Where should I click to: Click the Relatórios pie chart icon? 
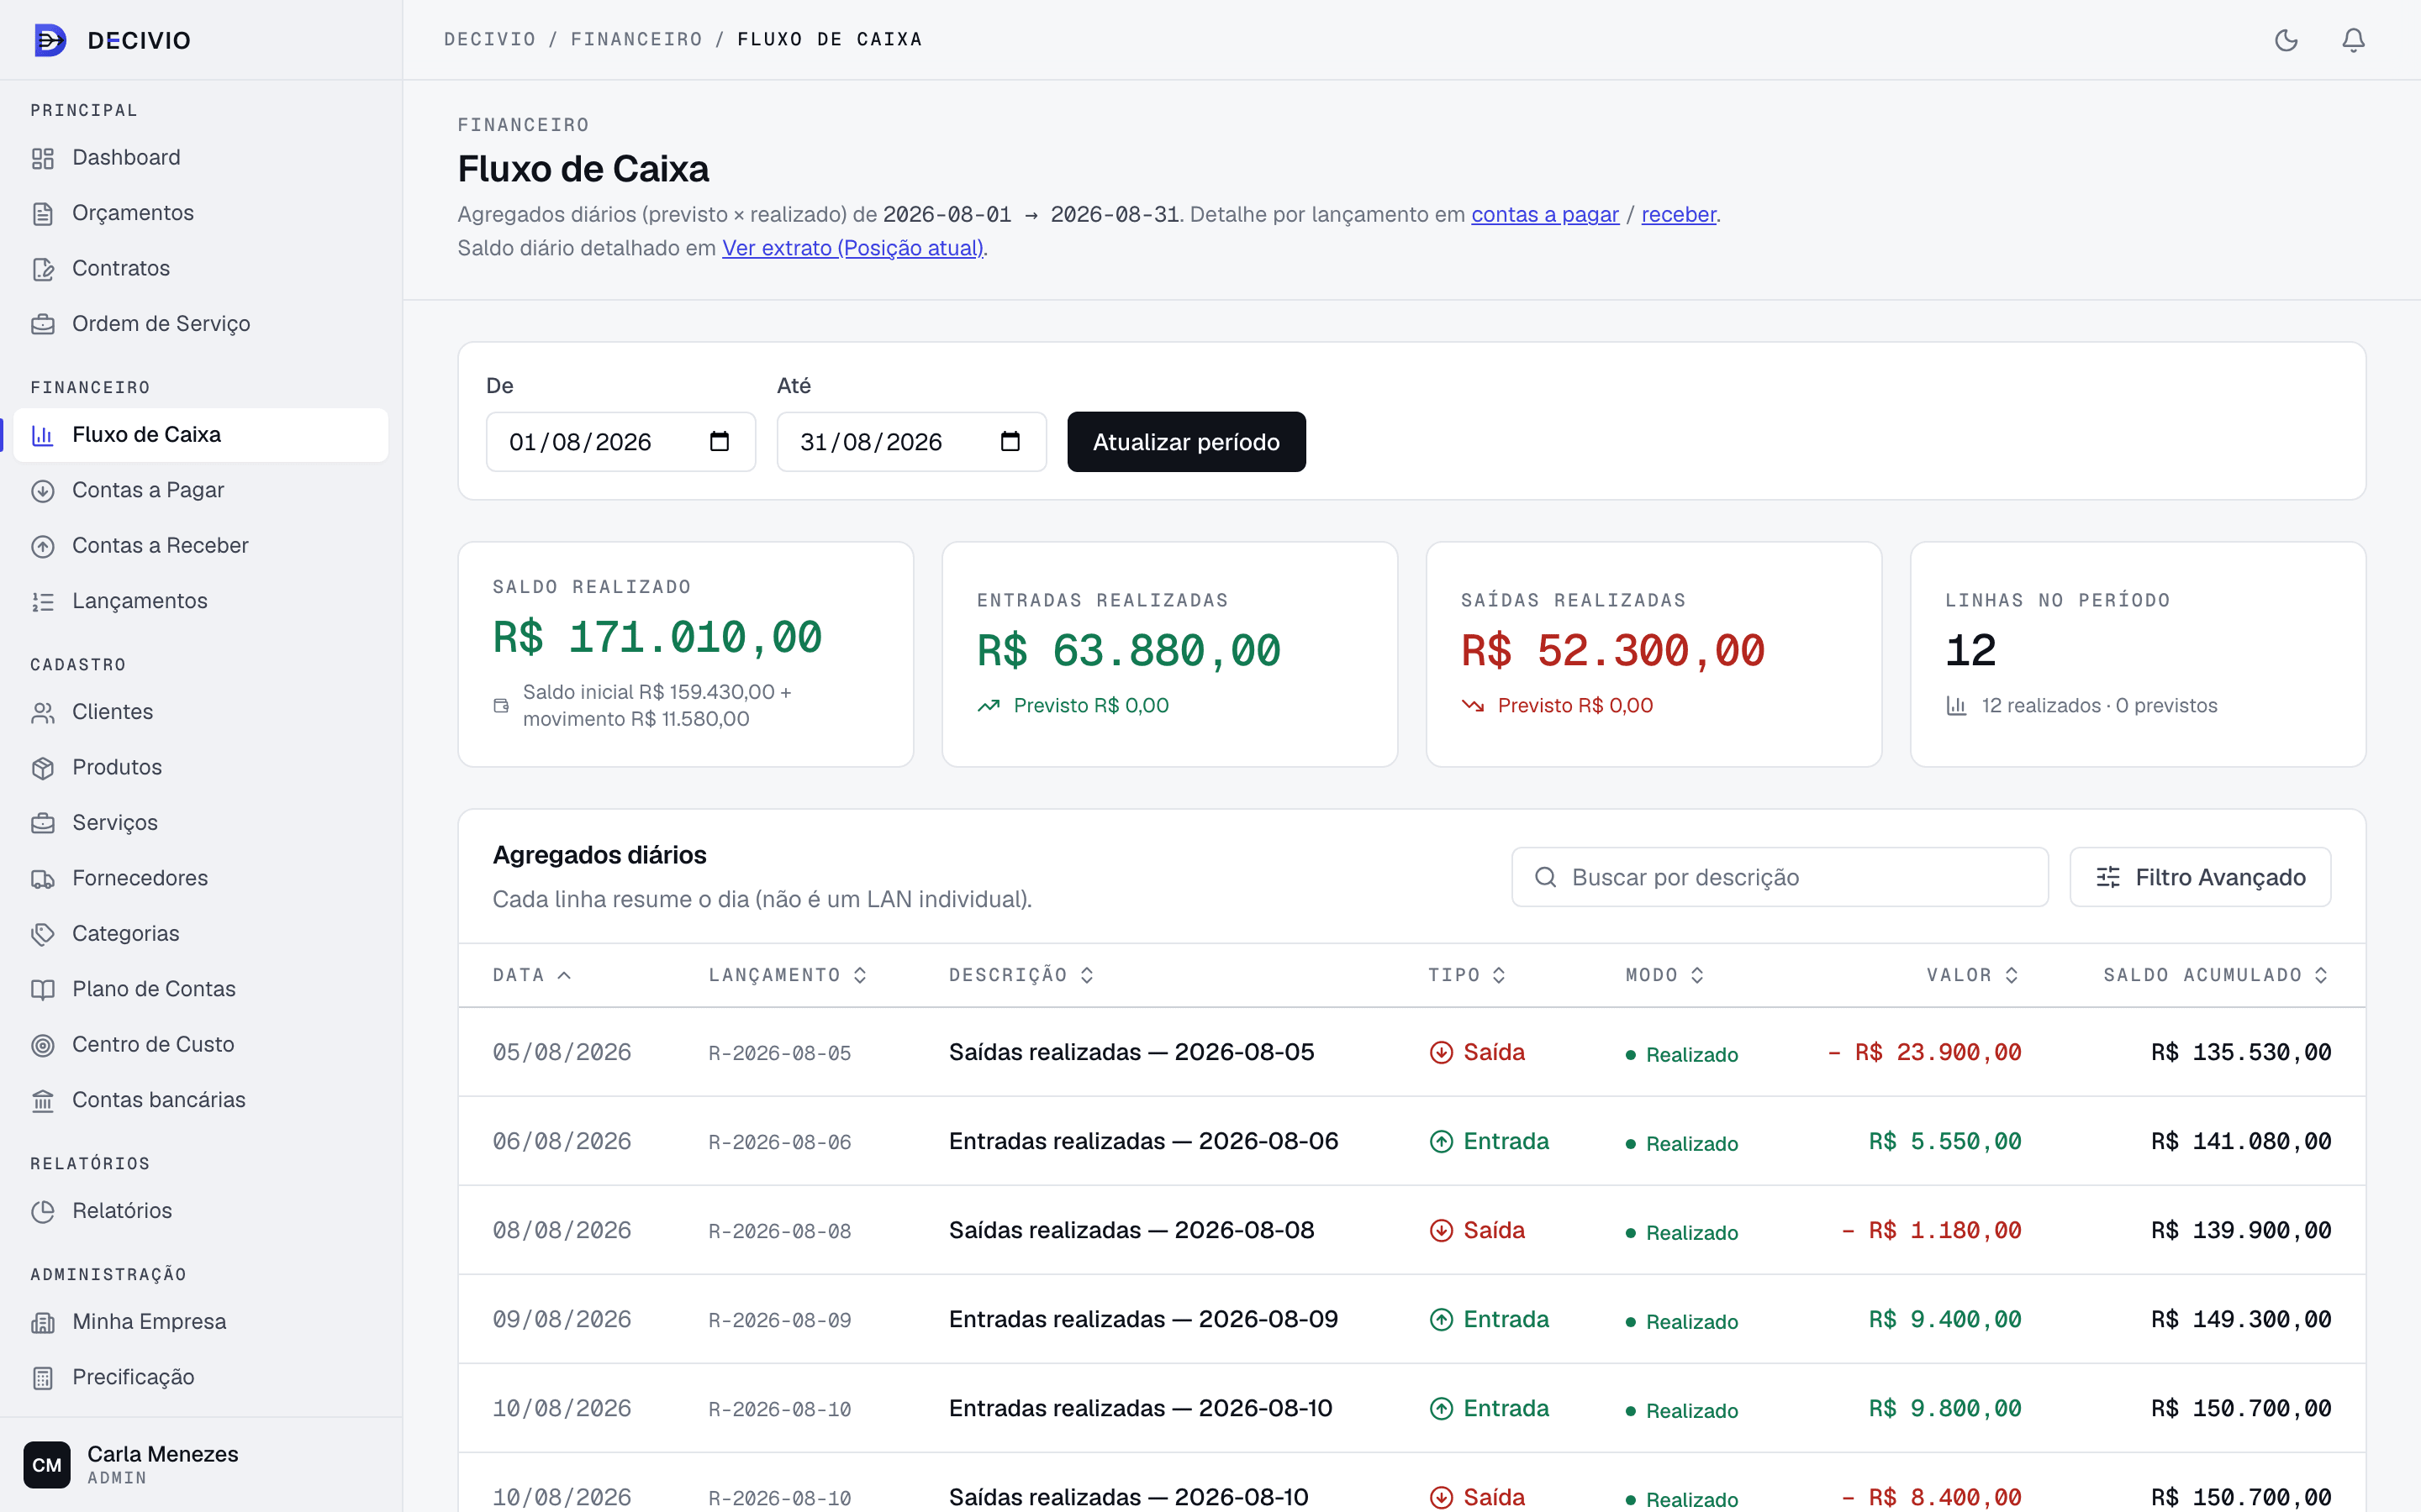(43, 1211)
